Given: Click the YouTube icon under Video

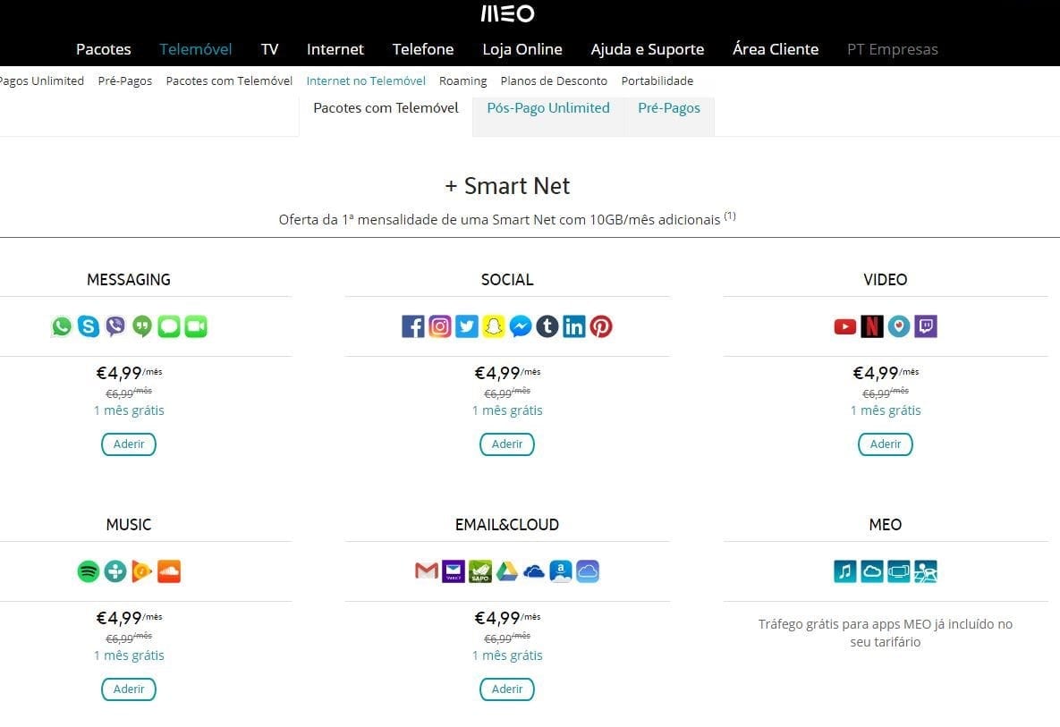Looking at the screenshot, I should 845,327.
